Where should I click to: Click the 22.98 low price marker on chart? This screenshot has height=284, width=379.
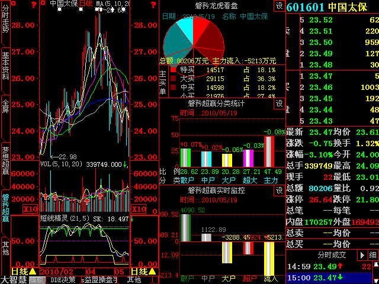[64, 157]
